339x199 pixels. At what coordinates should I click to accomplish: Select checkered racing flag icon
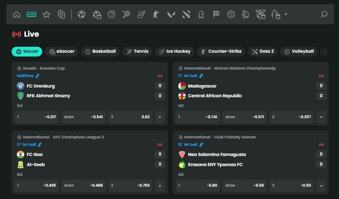point(216,15)
